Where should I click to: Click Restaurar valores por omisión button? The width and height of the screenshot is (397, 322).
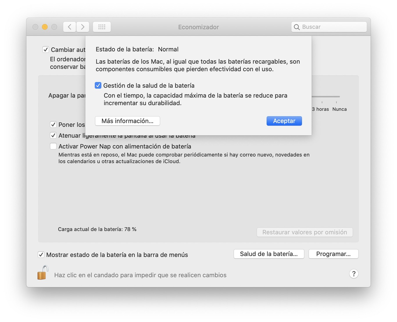click(305, 232)
